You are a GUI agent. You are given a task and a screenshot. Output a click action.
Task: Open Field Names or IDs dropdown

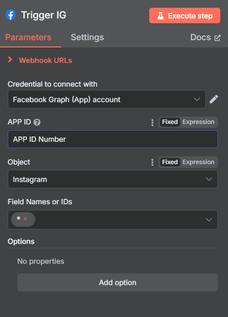[x=113, y=220]
